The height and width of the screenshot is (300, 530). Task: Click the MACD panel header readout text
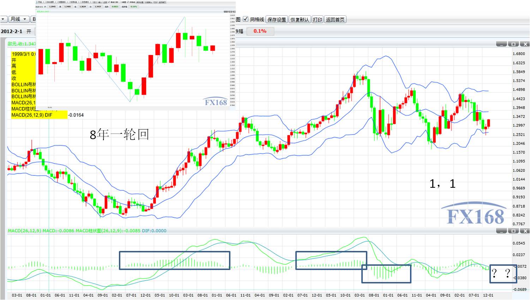click(x=87, y=231)
